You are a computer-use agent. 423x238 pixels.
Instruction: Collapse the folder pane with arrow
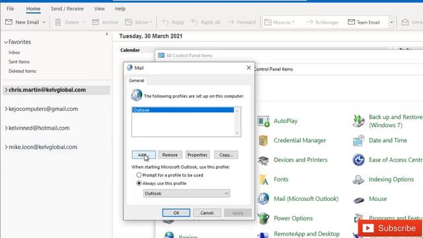pyautogui.click(x=107, y=34)
